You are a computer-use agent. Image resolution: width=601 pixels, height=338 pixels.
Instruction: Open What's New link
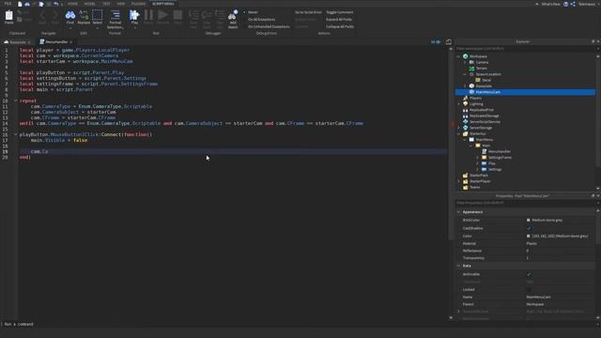point(551,4)
